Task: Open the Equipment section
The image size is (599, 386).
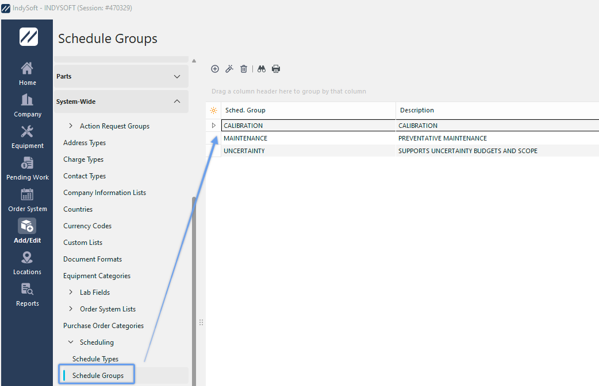Action: point(27,137)
